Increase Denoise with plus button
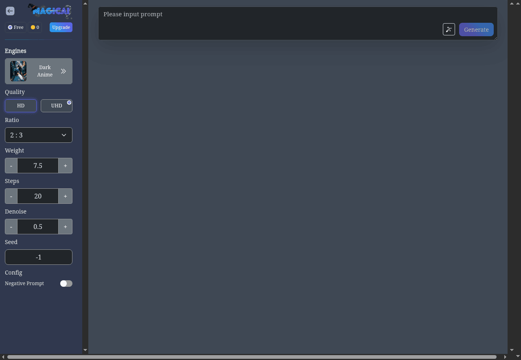The height and width of the screenshot is (360, 521). pyautogui.click(x=65, y=227)
